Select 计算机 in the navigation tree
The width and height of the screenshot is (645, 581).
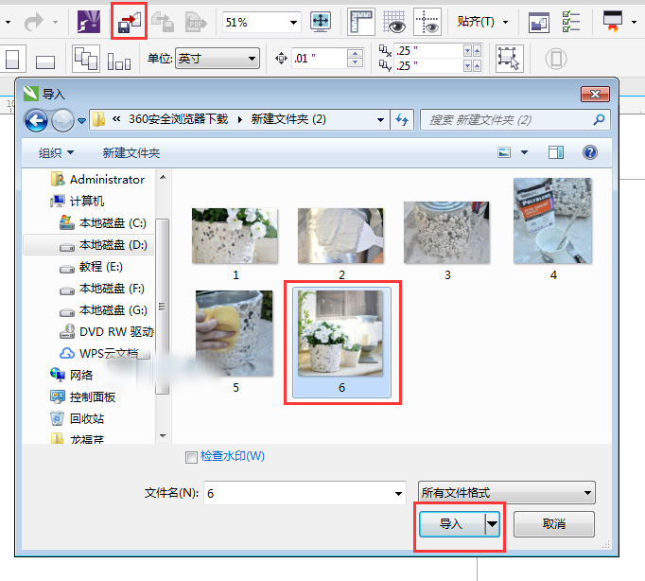[78, 201]
